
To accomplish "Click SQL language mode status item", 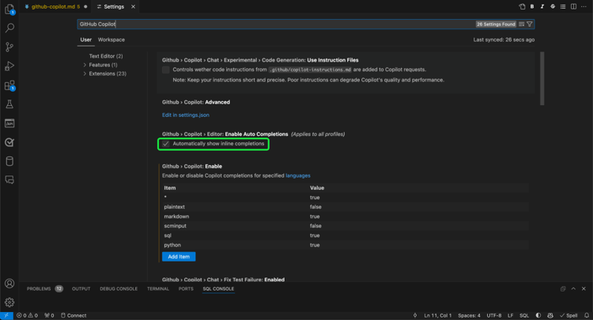I will pyautogui.click(x=523, y=315).
